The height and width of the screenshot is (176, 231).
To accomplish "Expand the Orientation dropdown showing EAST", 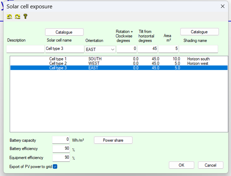I will [100, 49].
